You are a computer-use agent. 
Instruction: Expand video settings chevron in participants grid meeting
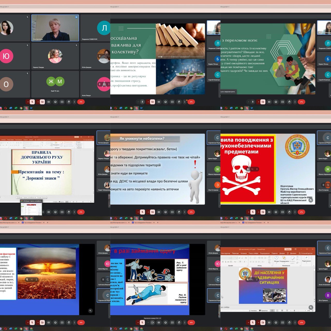click(38, 102)
